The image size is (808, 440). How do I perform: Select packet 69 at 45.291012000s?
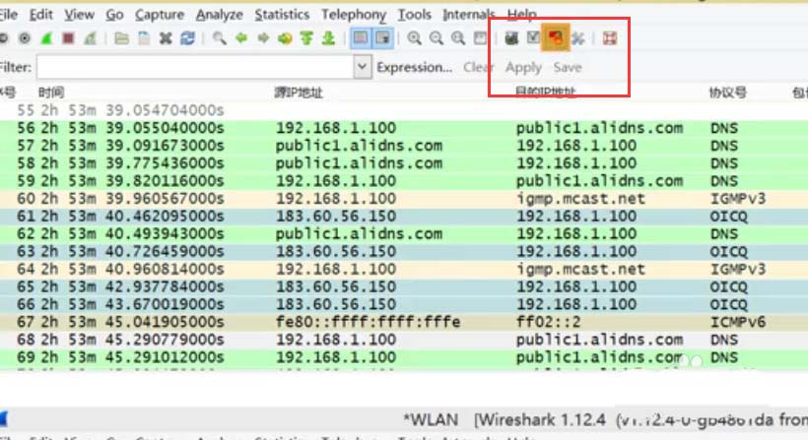(x=404, y=357)
